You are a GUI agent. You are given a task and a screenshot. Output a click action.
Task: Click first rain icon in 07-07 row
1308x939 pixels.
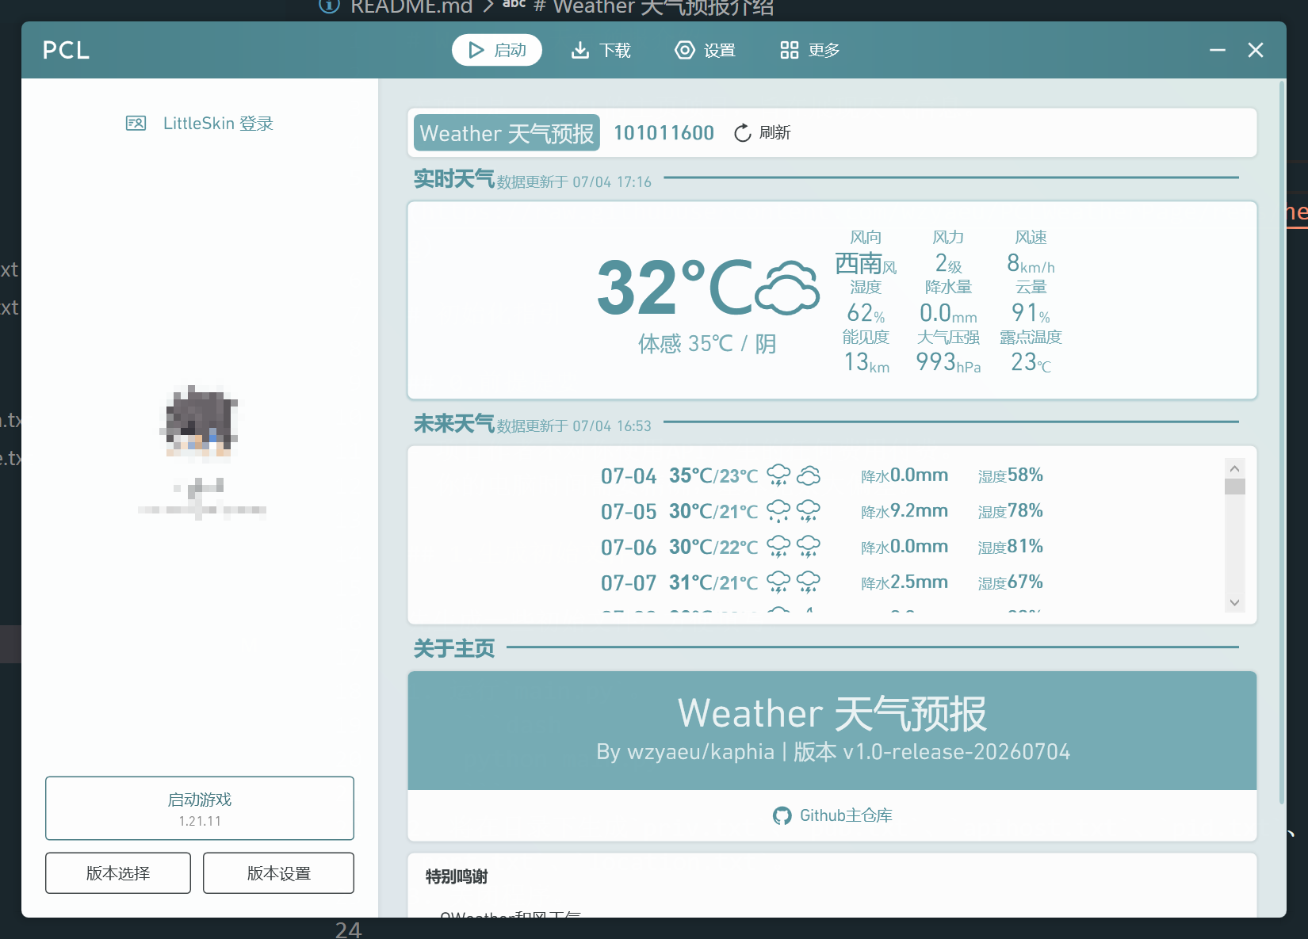pyautogui.click(x=778, y=582)
